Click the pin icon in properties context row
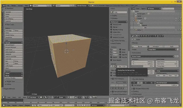 (133, 40)
